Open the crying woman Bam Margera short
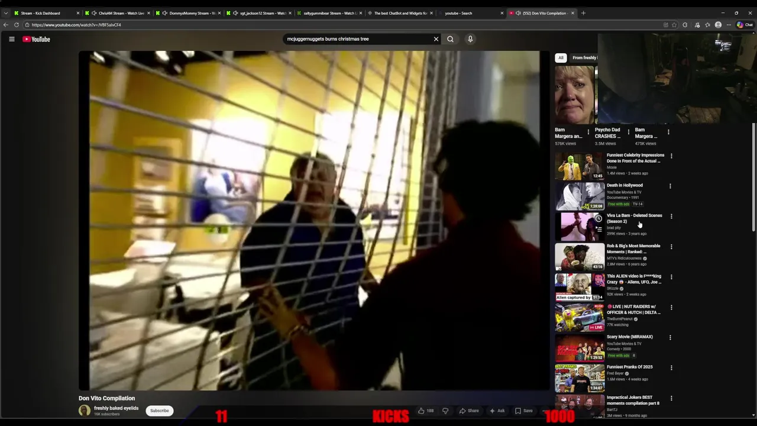The image size is (757, 426). (x=574, y=95)
